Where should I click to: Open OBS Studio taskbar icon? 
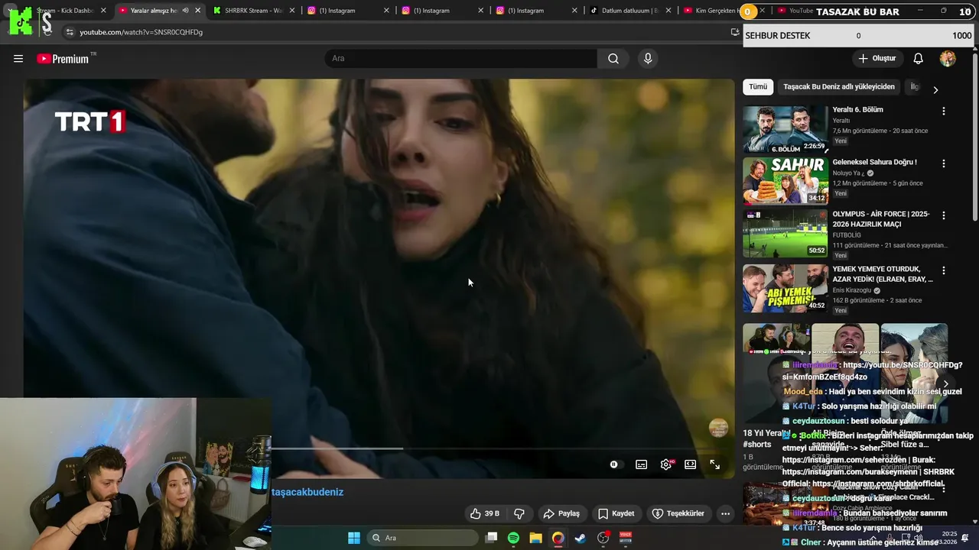pos(603,538)
